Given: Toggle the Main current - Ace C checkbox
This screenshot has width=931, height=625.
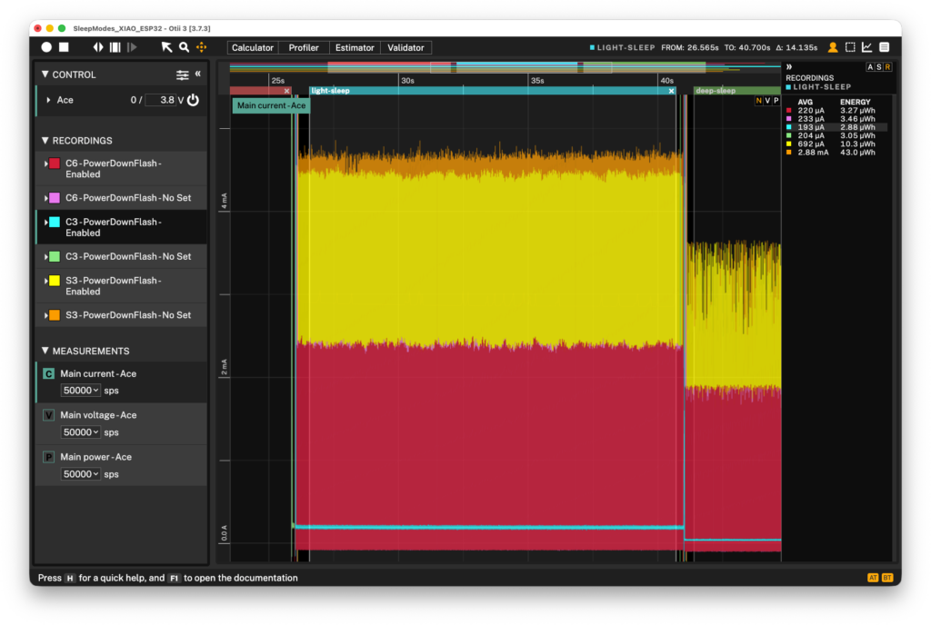Looking at the screenshot, I should click(49, 373).
